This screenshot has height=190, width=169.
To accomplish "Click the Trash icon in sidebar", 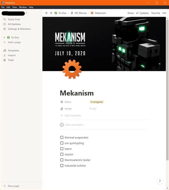I will tap(5, 60).
